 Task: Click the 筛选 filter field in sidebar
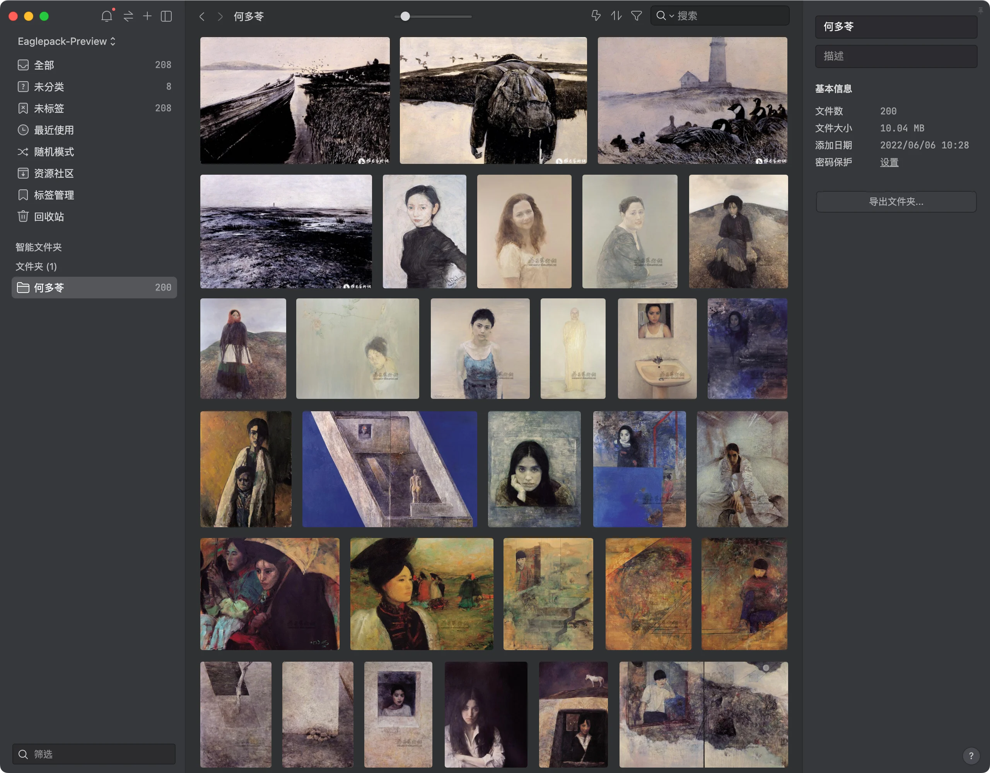(94, 754)
